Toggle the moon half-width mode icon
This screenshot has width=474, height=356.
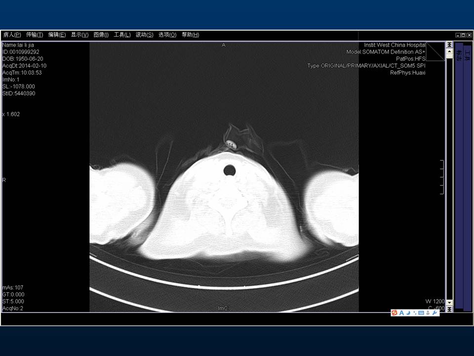[x=408, y=313]
